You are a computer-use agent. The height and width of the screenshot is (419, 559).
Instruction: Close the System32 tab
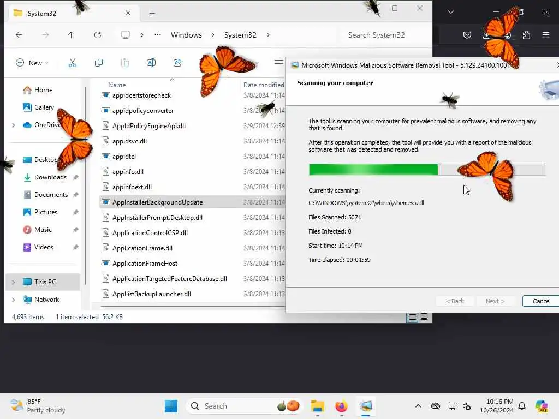point(128,13)
